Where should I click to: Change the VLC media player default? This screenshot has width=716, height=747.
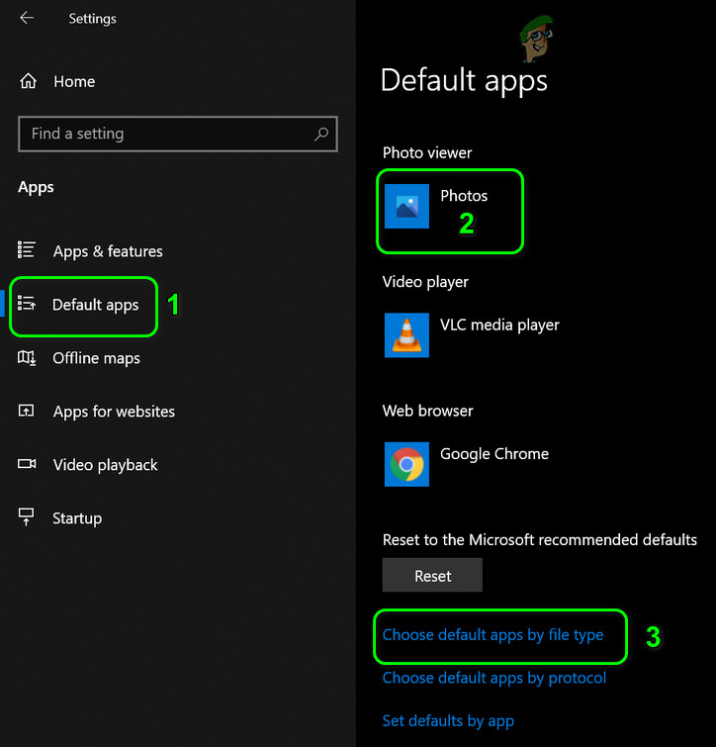pyautogui.click(x=499, y=325)
